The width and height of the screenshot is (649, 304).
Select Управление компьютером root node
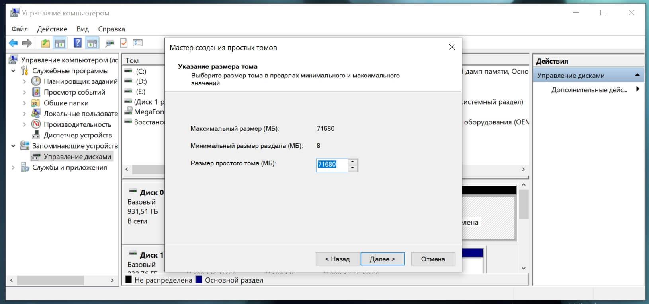64,60
